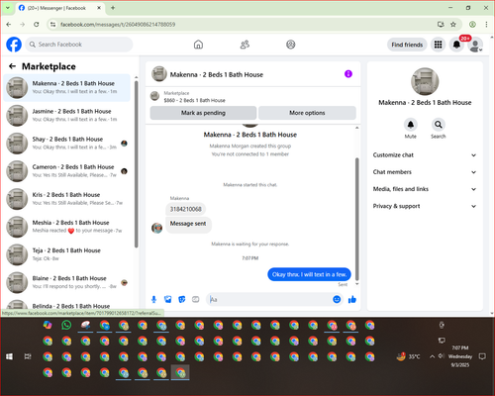
Task: Open Shay conversation in list
Action: click(67, 143)
